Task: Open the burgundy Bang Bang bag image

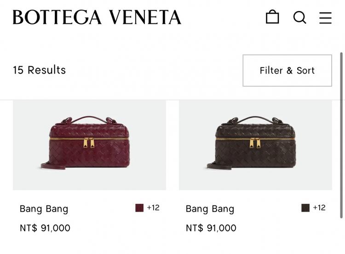Action: (89, 145)
